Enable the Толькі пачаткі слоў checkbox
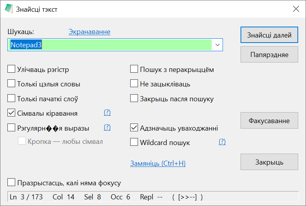 coord(11,98)
